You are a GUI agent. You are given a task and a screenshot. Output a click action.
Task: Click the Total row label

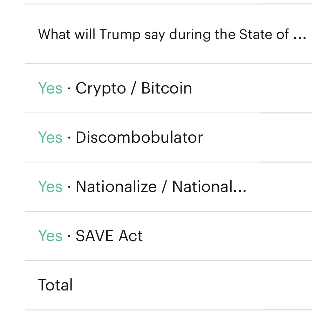click(x=55, y=285)
